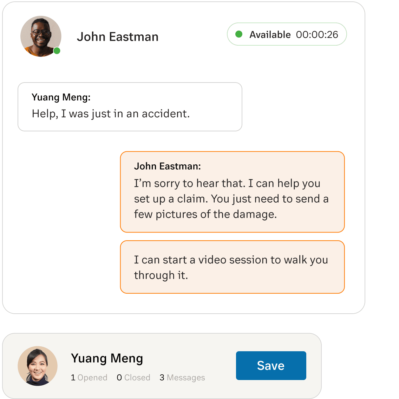Click the "few pictures of the damage" text line
The image size is (399, 399).
pos(205,214)
